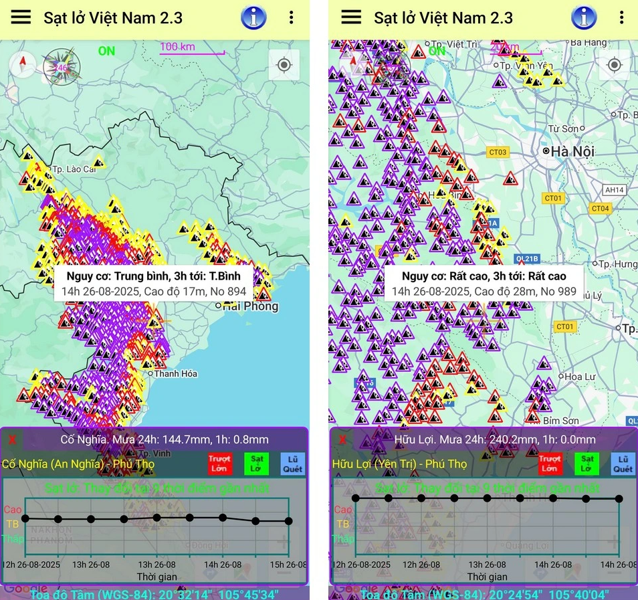
Task: Open the hamburger menu on the right screen
Action: 351,17
